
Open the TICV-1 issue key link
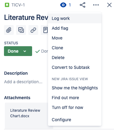[18, 5]
